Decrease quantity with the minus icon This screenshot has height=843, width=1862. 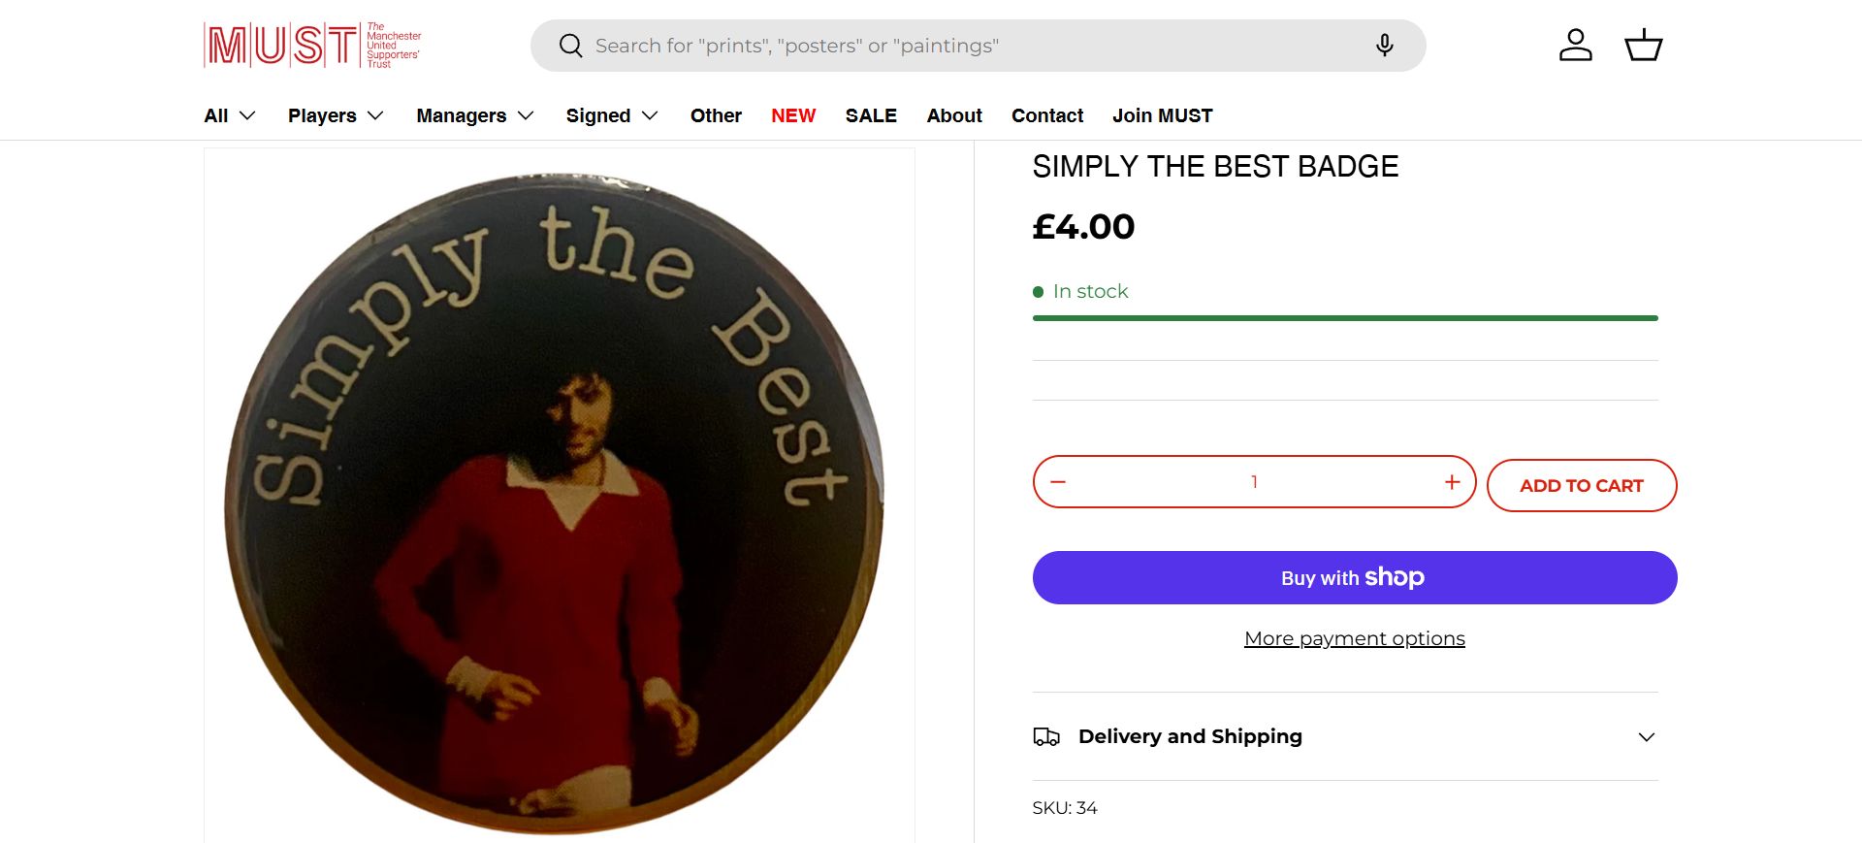(1058, 482)
